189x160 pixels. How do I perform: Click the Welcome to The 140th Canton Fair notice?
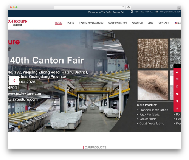click(x=106, y=12)
